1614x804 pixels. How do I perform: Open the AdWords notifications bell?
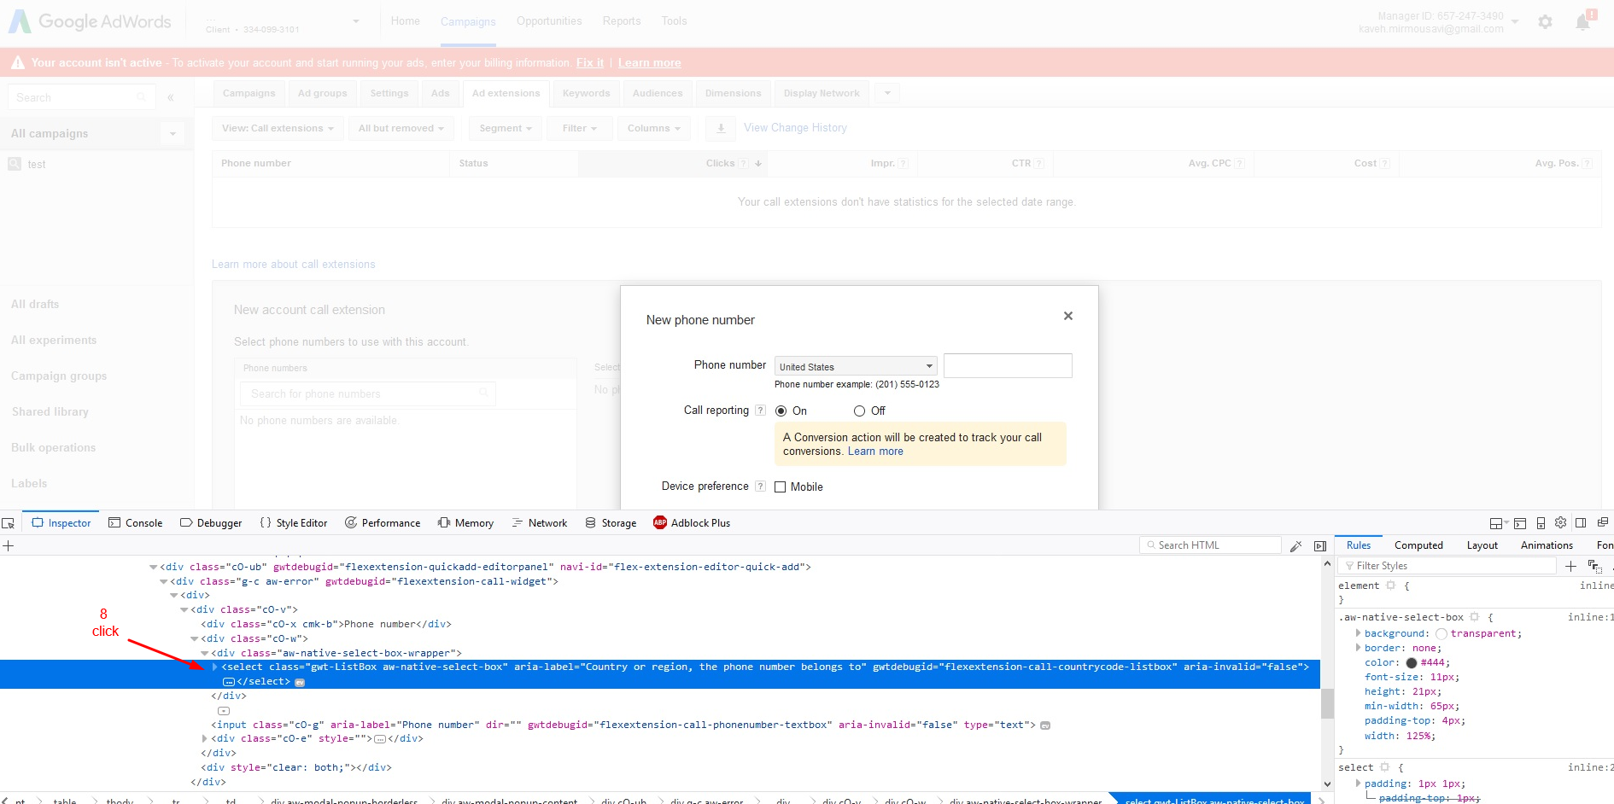(x=1582, y=22)
